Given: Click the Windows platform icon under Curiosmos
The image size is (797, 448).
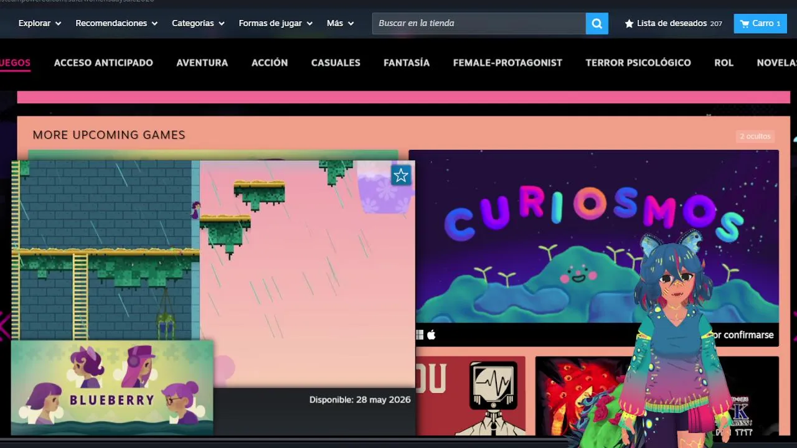Looking at the screenshot, I should click(x=420, y=335).
